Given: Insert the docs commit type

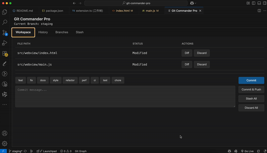Looking at the screenshot, I should click(43, 80).
